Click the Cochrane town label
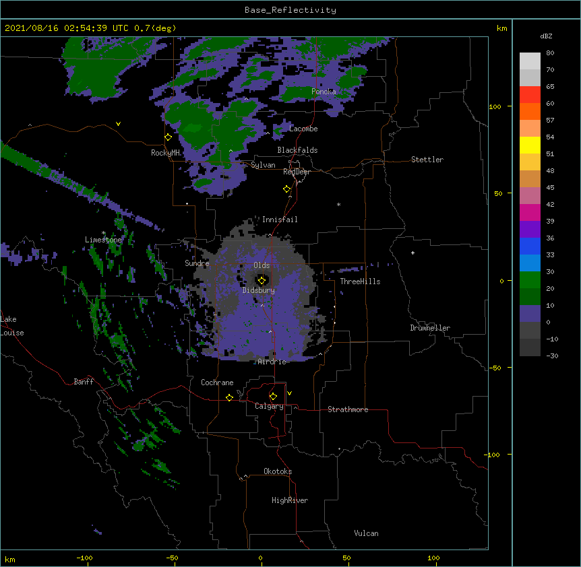This screenshot has height=567, width=581. coord(217,382)
